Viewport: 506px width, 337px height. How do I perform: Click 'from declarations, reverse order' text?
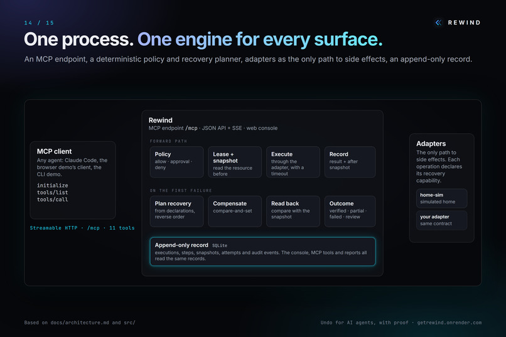point(175,214)
